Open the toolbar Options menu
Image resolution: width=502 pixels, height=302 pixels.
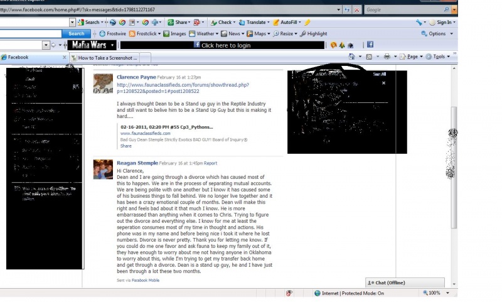pos(437,34)
